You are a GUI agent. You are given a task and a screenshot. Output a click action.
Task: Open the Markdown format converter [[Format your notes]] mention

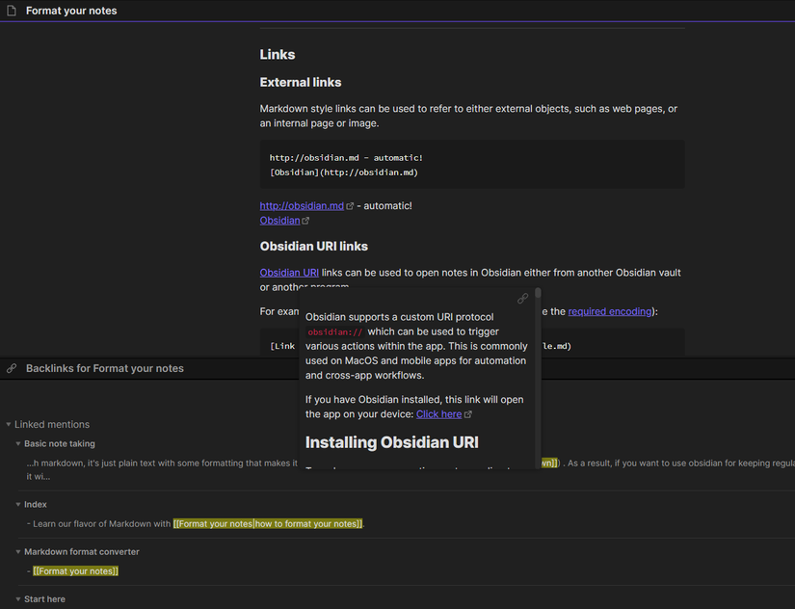(x=75, y=571)
